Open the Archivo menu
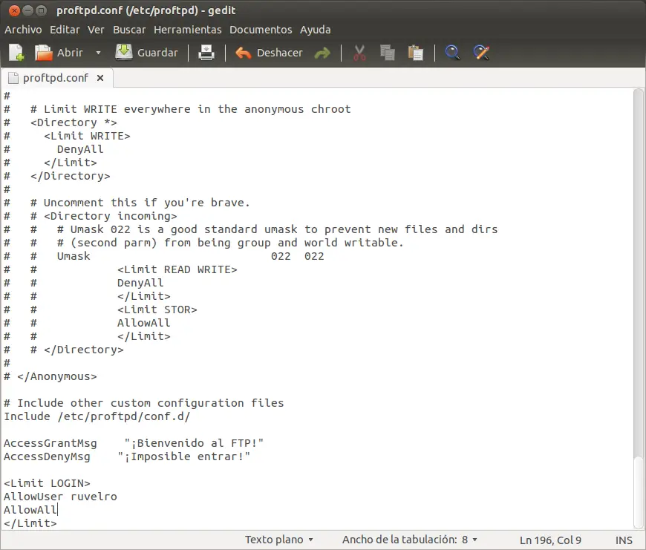This screenshot has height=550, width=646. (23, 30)
